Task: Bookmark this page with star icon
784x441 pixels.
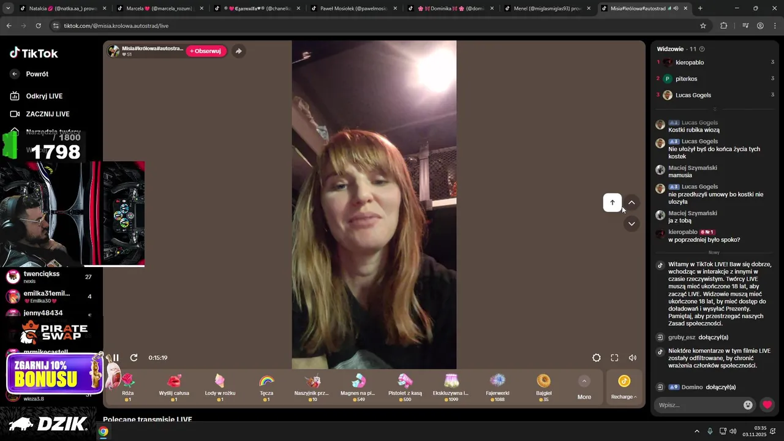Action: (703, 26)
